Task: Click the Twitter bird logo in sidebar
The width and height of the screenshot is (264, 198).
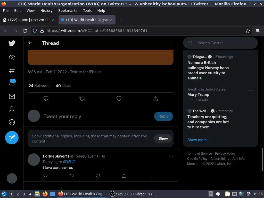Action: click(12, 43)
